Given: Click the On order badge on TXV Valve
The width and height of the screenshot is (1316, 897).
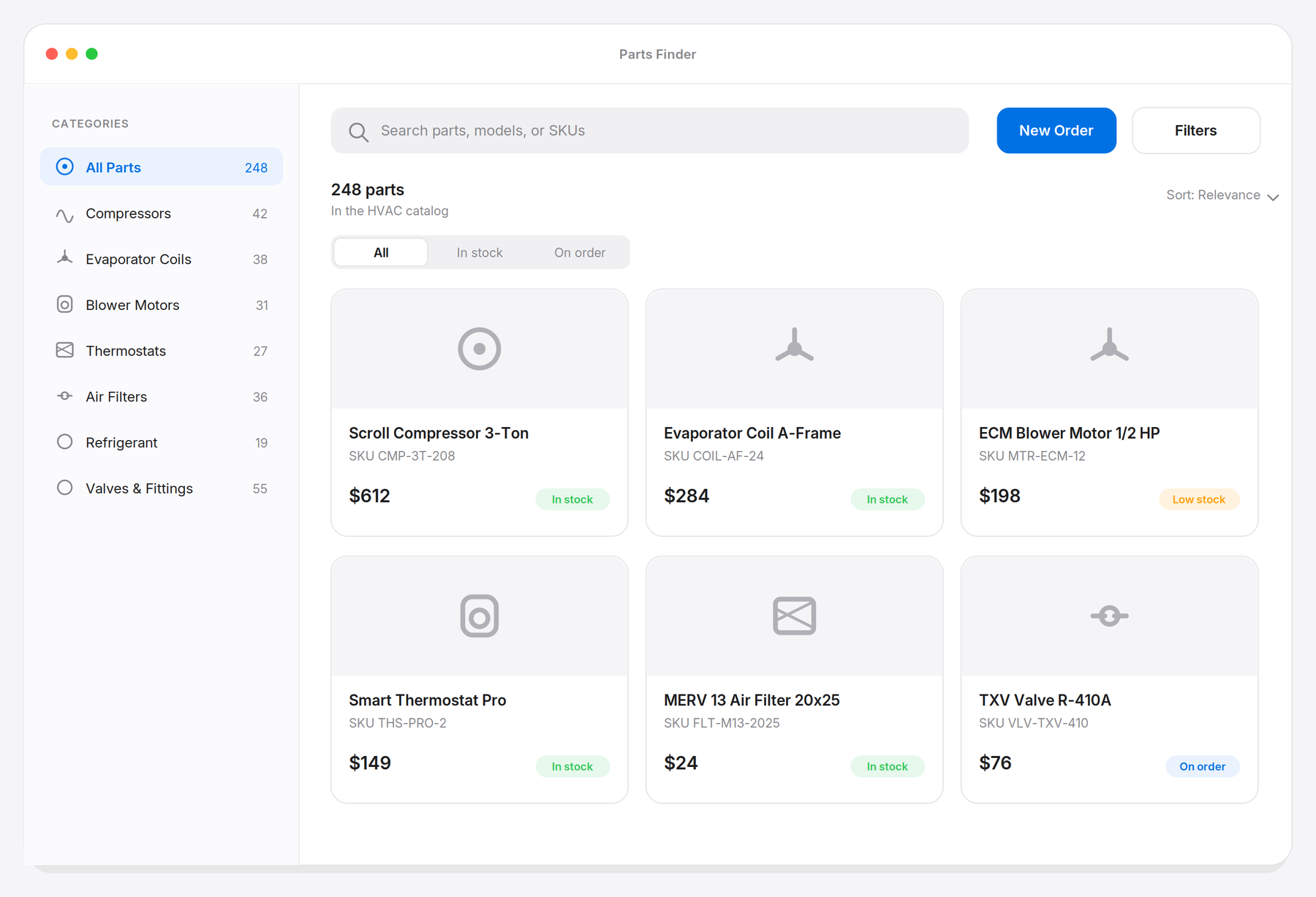Looking at the screenshot, I should coord(1203,766).
